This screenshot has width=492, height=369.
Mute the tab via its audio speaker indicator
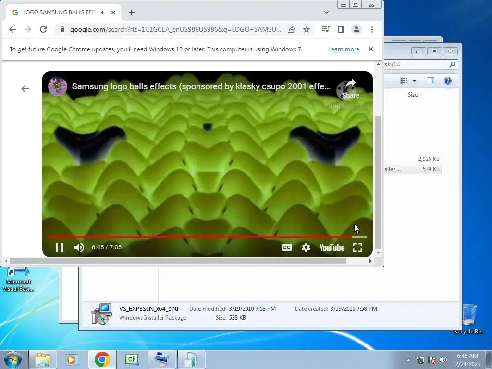pyautogui.click(x=103, y=12)
